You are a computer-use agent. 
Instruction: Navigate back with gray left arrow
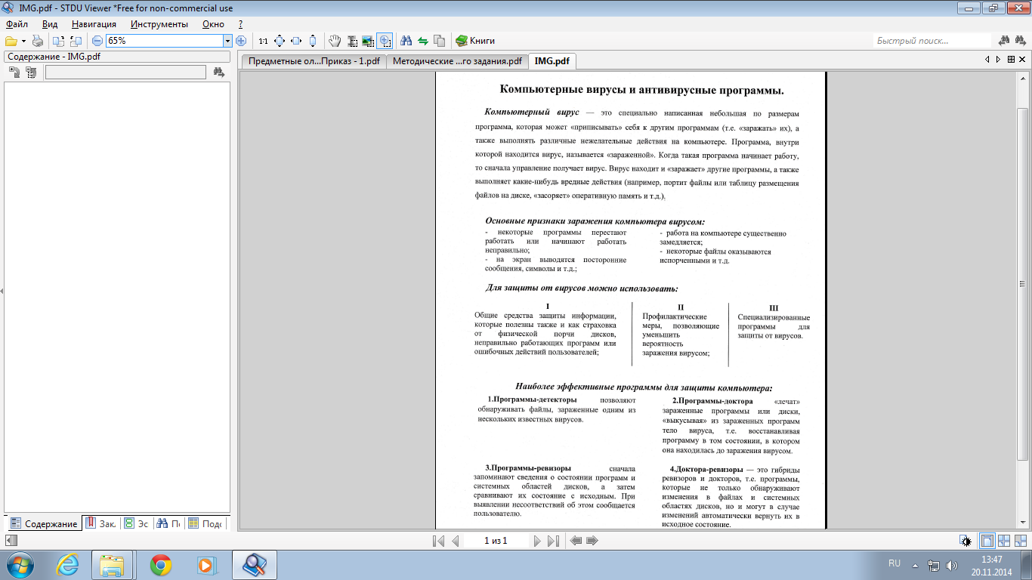[x=576, y=541]
